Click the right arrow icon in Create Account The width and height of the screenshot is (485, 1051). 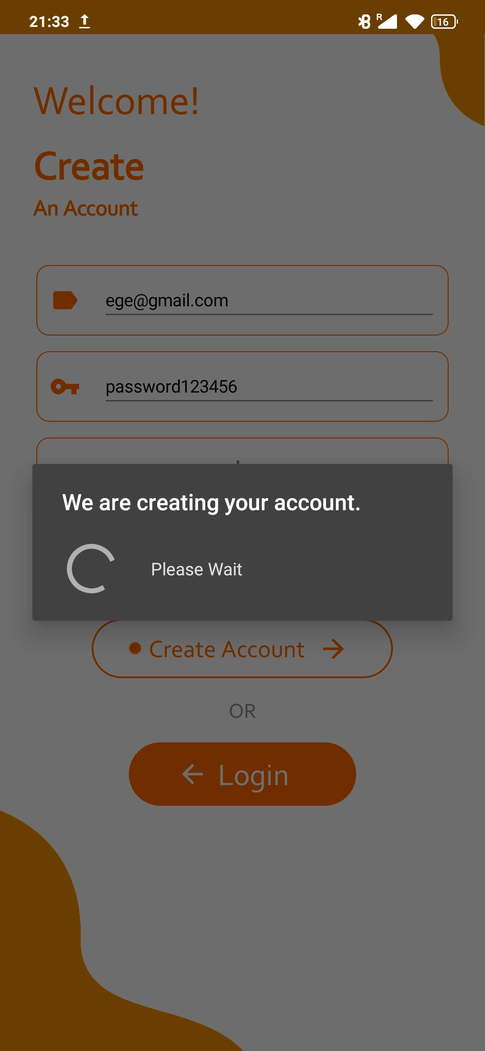pyautogui.click(x=333, y=649)
